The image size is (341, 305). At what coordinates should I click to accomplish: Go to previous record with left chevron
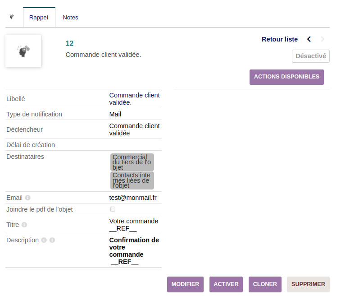pos(309,39)
